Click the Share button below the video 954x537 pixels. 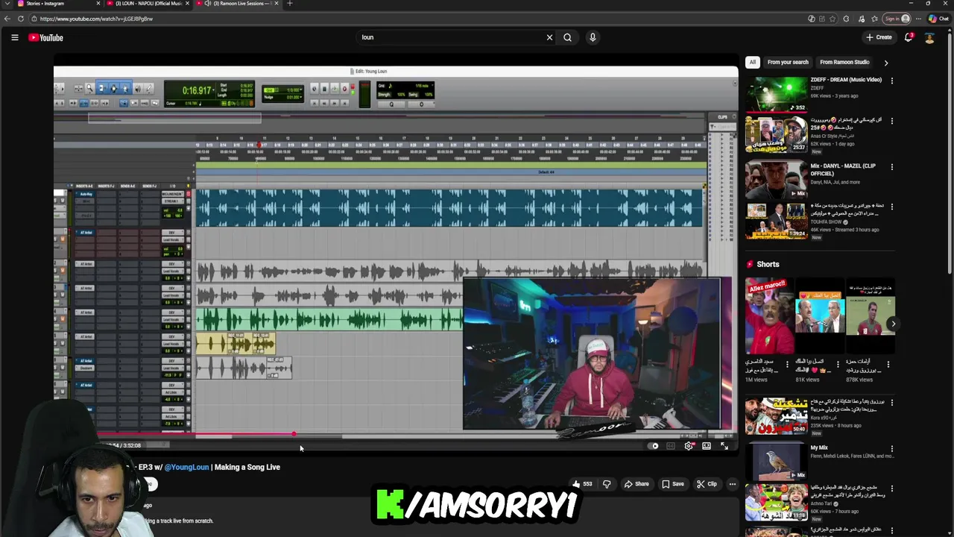point(636,484)
